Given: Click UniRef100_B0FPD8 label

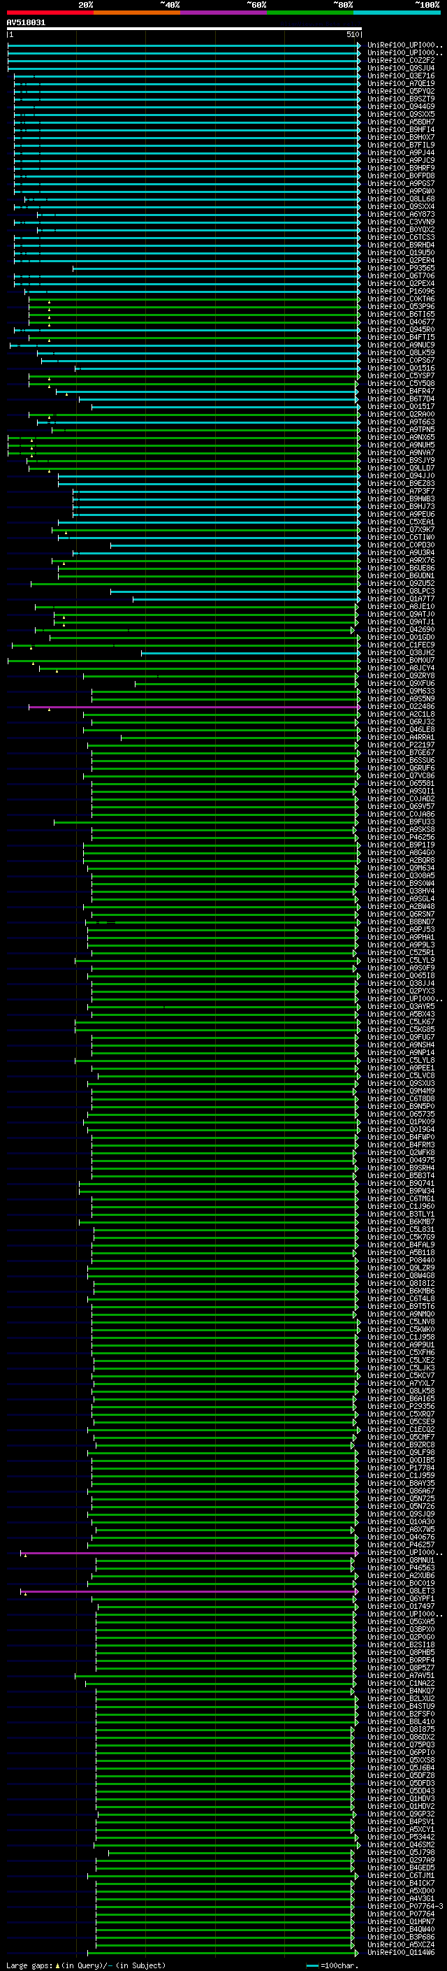Looking at the screenshot, I should 401,176.
